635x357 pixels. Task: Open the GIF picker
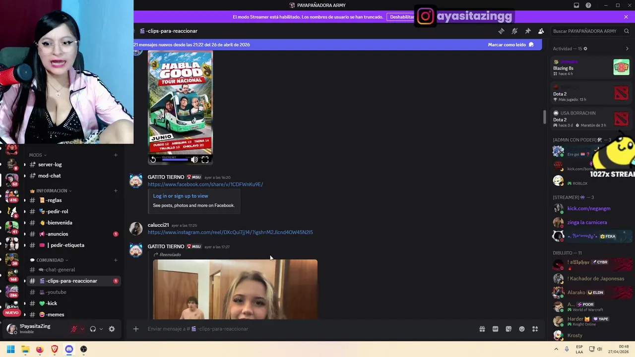(x=495, y=329)
